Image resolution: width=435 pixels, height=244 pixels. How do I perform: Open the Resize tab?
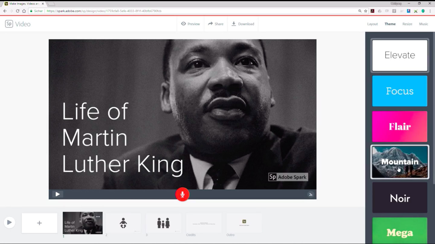[x=407, y=24]
